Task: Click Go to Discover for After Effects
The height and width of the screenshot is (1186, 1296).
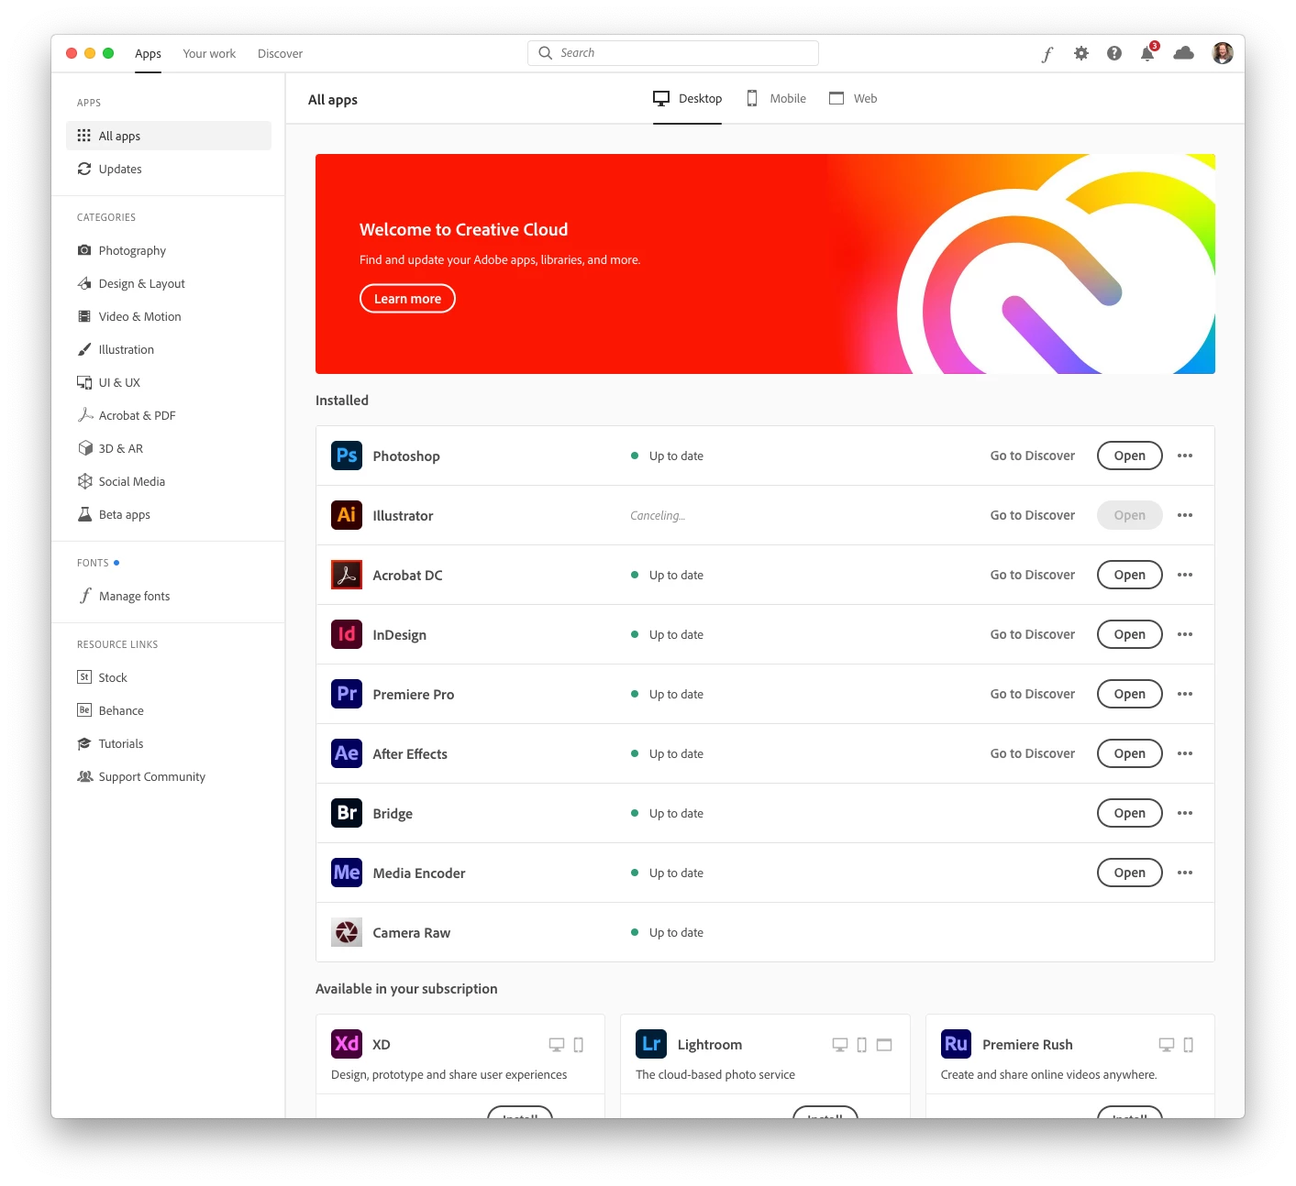Action: [1032, 753]
